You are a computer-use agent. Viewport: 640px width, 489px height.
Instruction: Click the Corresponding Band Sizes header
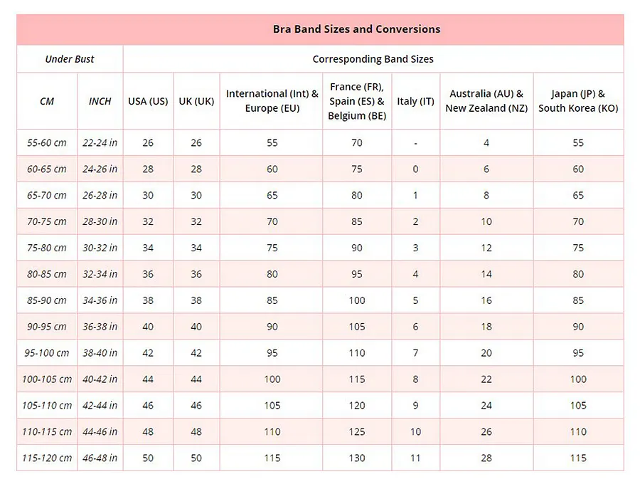click(373, 59)
